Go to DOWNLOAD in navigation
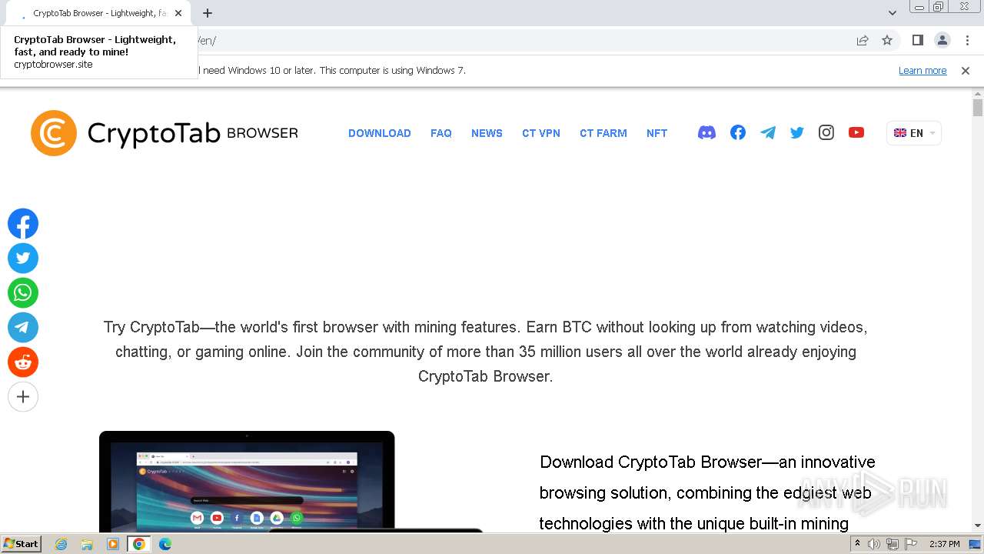The image size is (984, 554). [x=380, y=133]
